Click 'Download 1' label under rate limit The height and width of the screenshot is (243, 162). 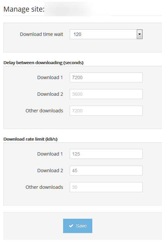click(50, 154)
